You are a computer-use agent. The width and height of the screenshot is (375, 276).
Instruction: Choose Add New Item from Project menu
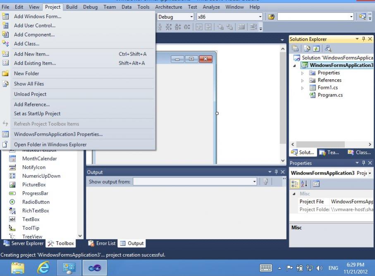83,54
